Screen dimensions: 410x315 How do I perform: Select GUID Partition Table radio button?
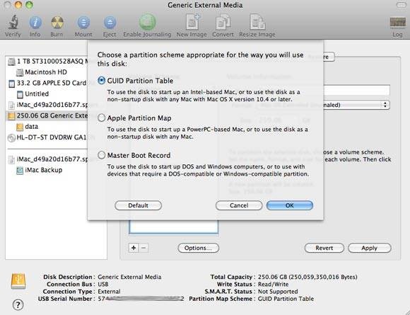point(102,81)
